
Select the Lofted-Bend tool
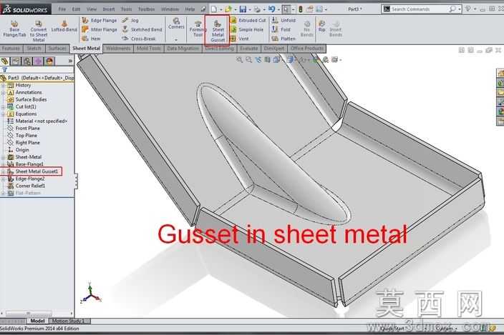tap(64, 26)
